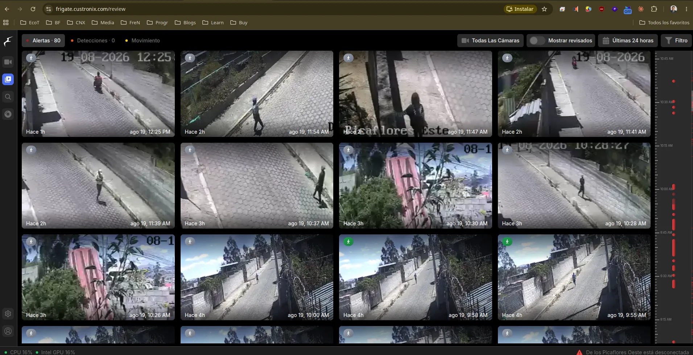Viewport: 693px width, 355px height.
Task: Open the Learn bookmarks folder
Action: click(x=213, y=22)
